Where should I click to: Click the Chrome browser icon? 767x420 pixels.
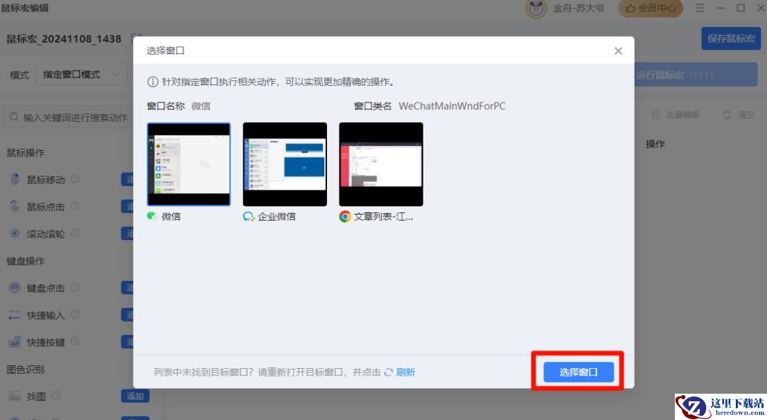click(345, 217)
